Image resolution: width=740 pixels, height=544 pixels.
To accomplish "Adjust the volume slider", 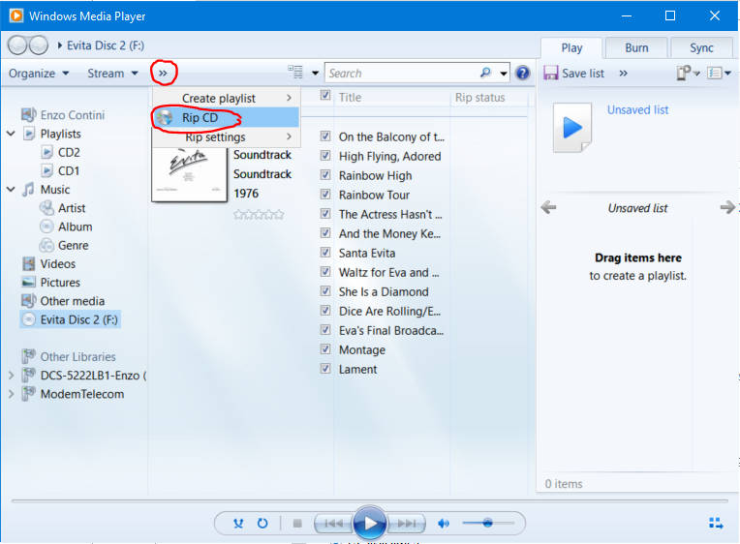I will coord(487,523).
